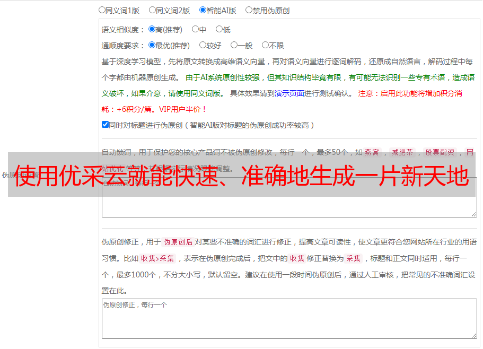Open the 演示页面 link

tap(289, 93)
